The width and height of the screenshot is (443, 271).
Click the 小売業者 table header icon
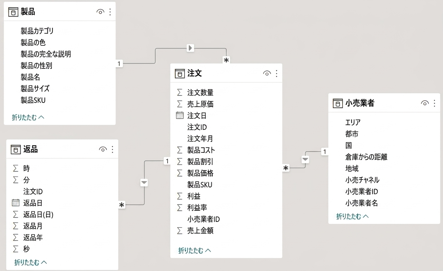tap(338, 103)
